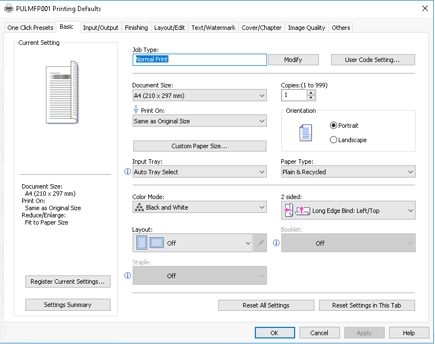Open the Input Tray dropdown
The height and width of the screenshot is (344, 435).
200,172
